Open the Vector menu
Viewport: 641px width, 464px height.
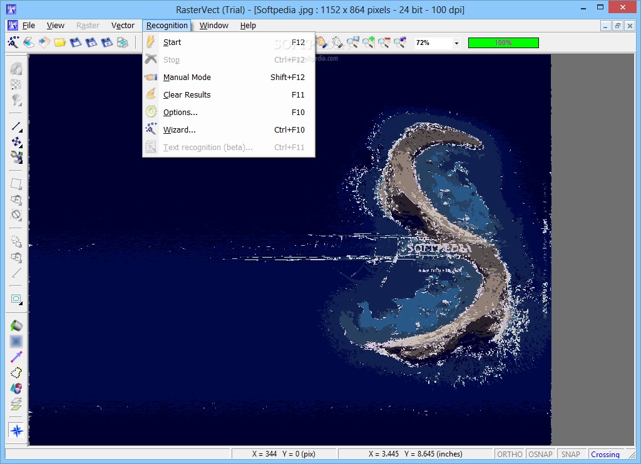click(123, 25)
